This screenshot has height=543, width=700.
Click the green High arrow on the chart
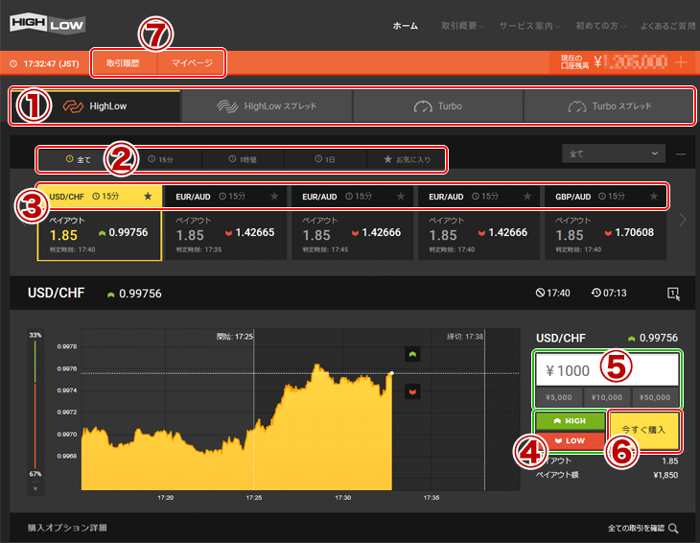coord(412,354)
